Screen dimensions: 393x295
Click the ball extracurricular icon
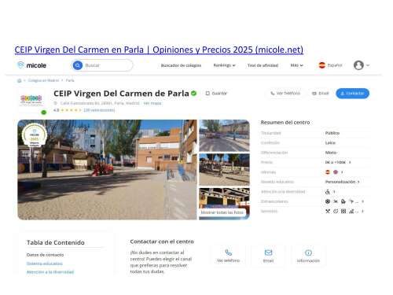[x=328, y=201]
